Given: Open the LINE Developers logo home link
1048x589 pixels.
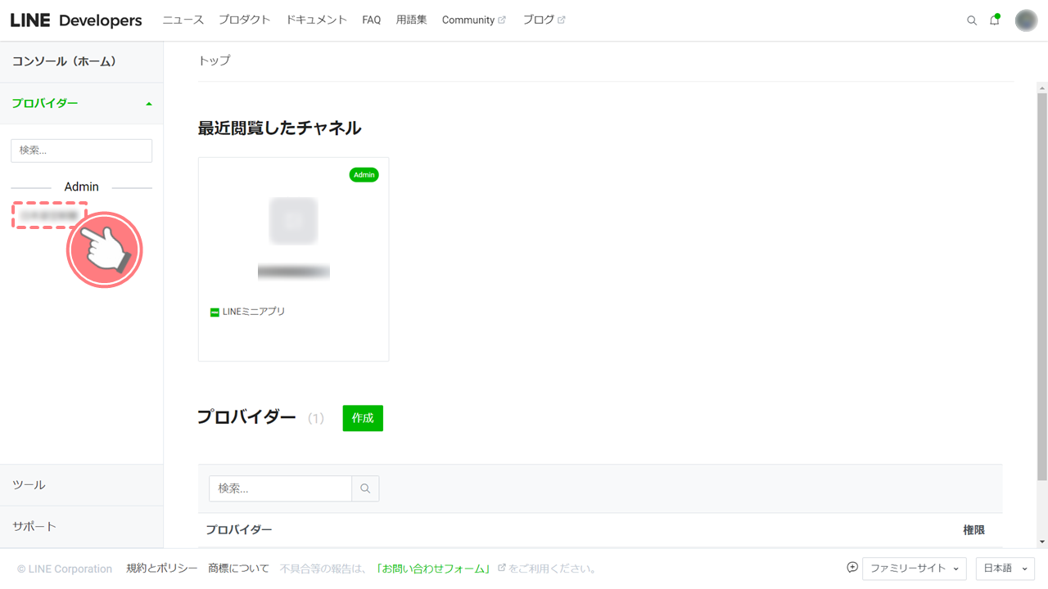Looking at the screenshot, I should (x=76, y=20).
